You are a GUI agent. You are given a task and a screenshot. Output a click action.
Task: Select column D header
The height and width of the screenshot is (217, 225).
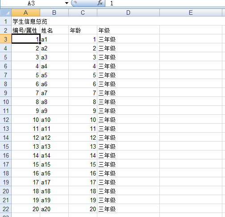129,13
